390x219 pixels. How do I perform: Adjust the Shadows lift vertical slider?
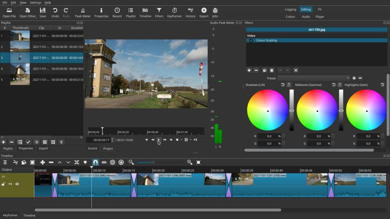click(x=291, y=110)
